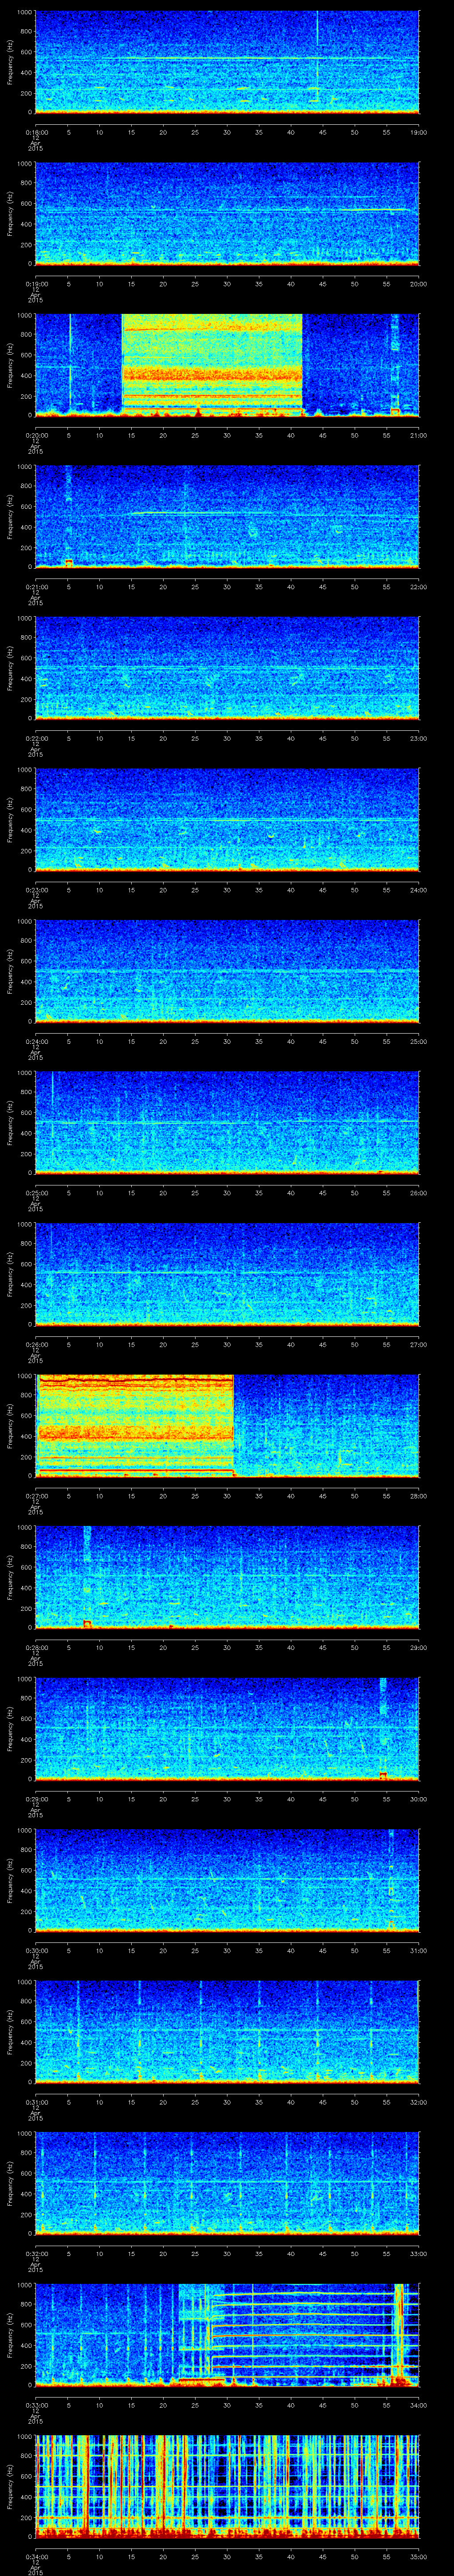This screenshot has height=2576, width=454.
Task: Select the 0:22:00 spectrogram panel
Action: pos(227,668)
